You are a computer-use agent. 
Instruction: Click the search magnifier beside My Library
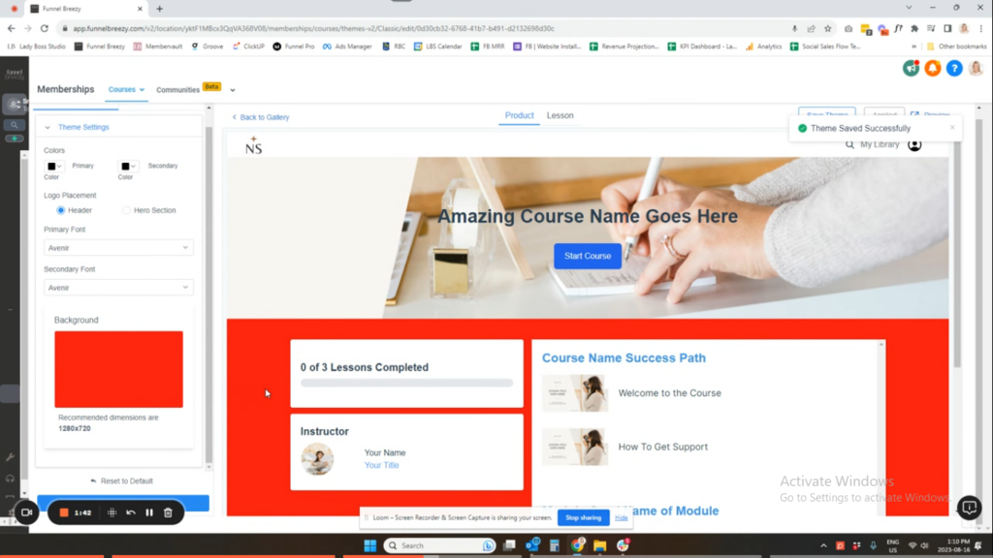pos(849,144)
